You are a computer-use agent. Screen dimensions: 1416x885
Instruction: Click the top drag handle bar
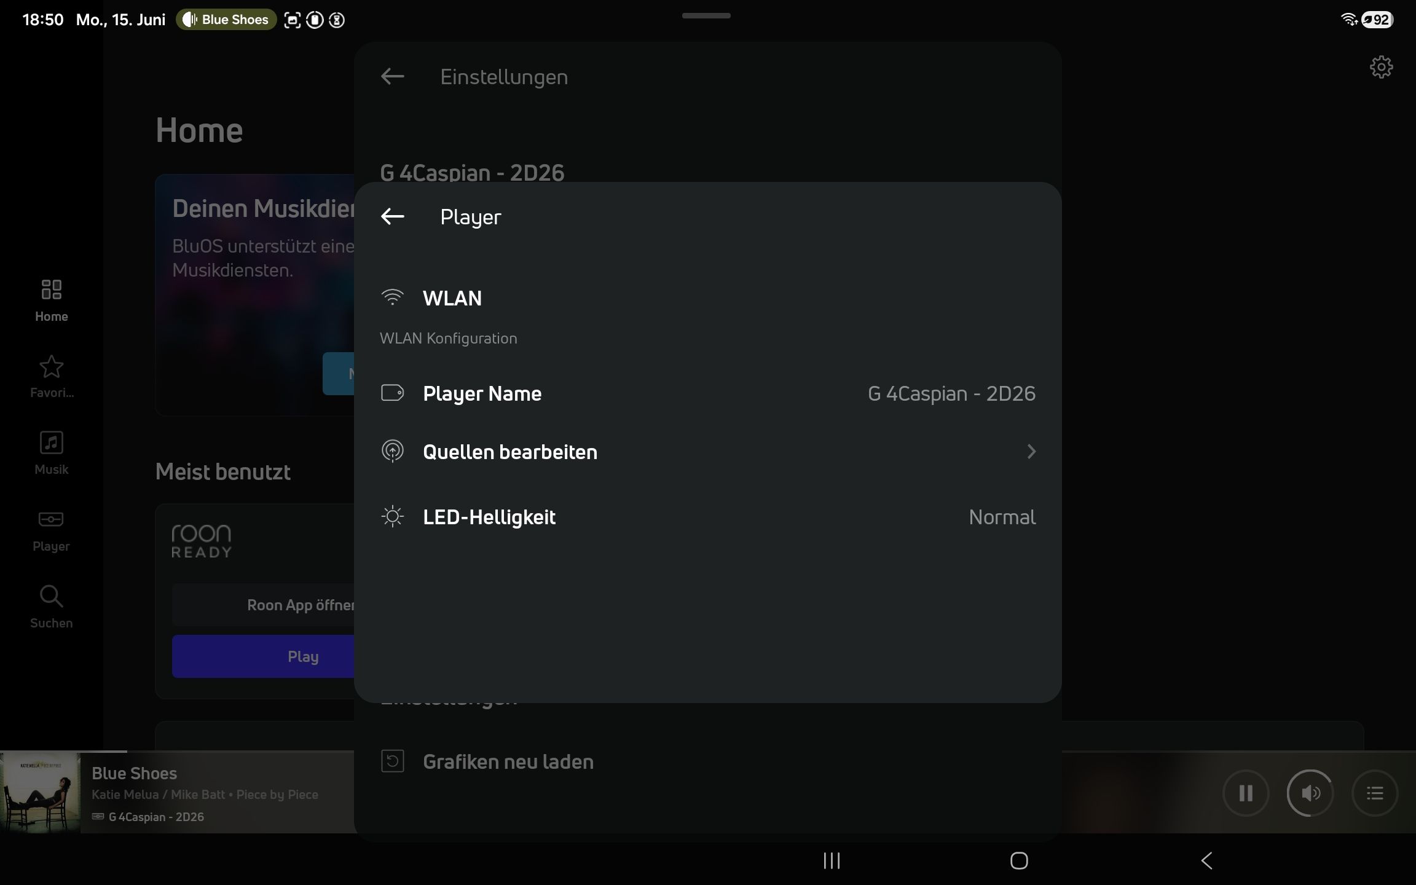click(x=706, y=15)
